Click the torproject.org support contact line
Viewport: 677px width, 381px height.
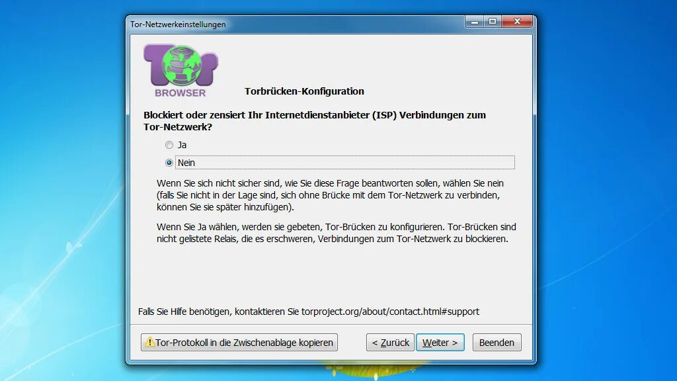[309, 312]
